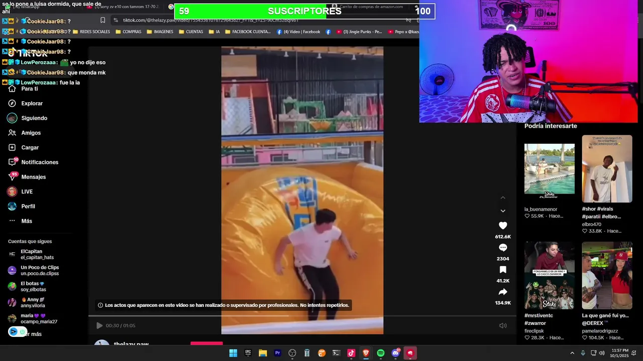This screenshot has height=361, width=643.
Task: Open elbro470 #shor #virals video thumbnail
Action: (x=607, y=169)
